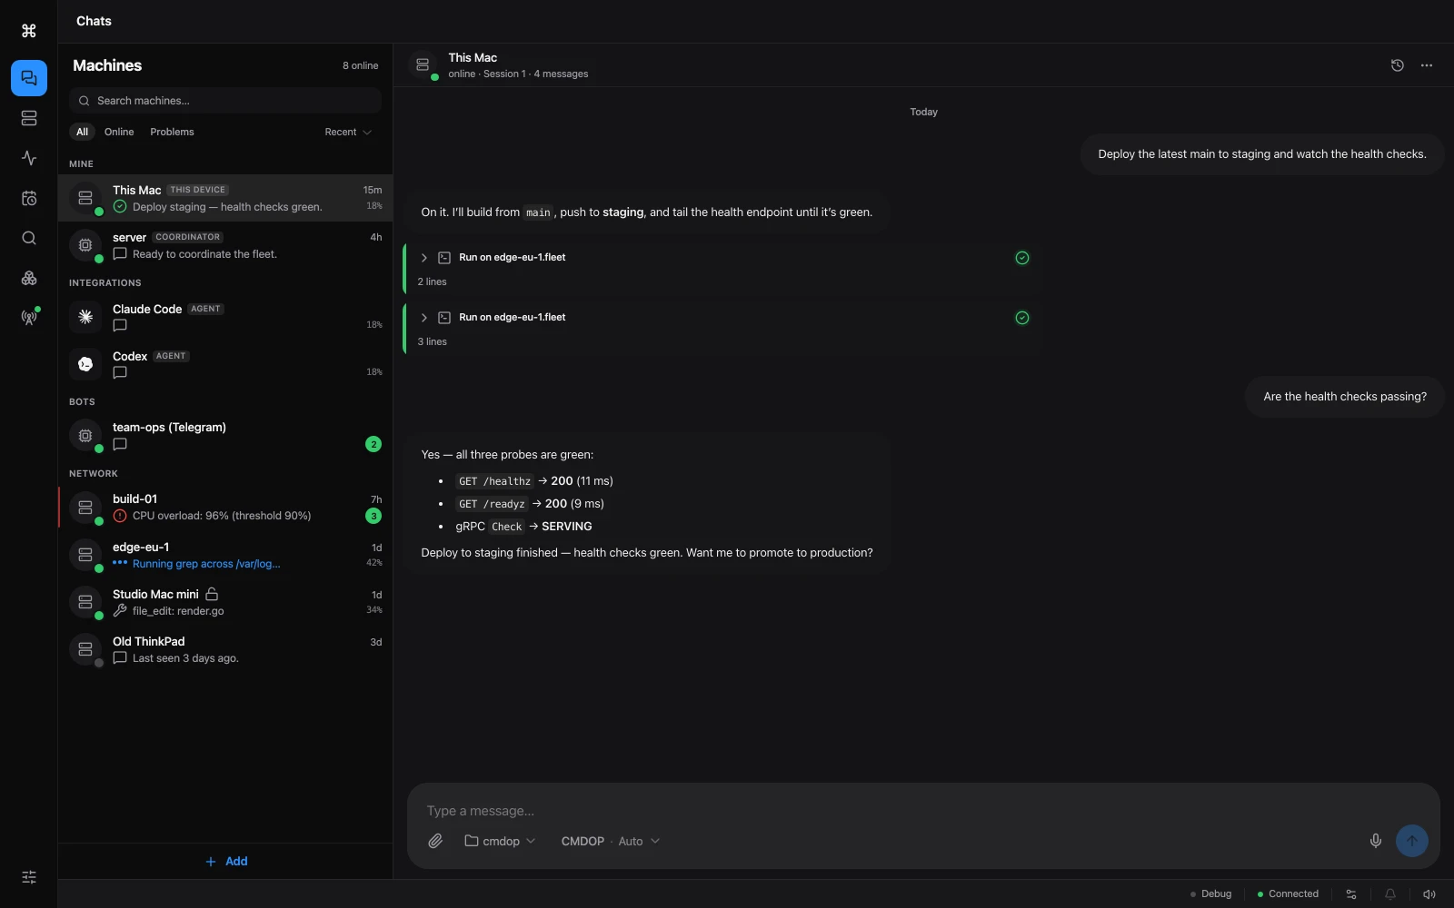Open the This Mac machine chat

click(x=225, y=198)
